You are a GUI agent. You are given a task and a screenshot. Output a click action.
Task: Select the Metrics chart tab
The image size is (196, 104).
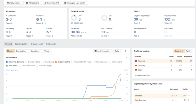(x=10, y=51)
